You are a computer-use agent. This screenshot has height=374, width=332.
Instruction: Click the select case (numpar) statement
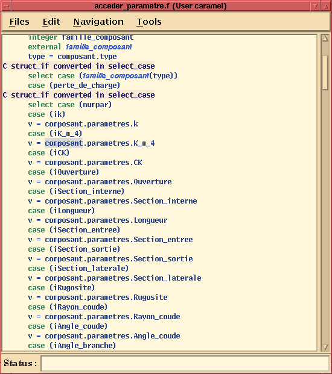pos(70,105)
